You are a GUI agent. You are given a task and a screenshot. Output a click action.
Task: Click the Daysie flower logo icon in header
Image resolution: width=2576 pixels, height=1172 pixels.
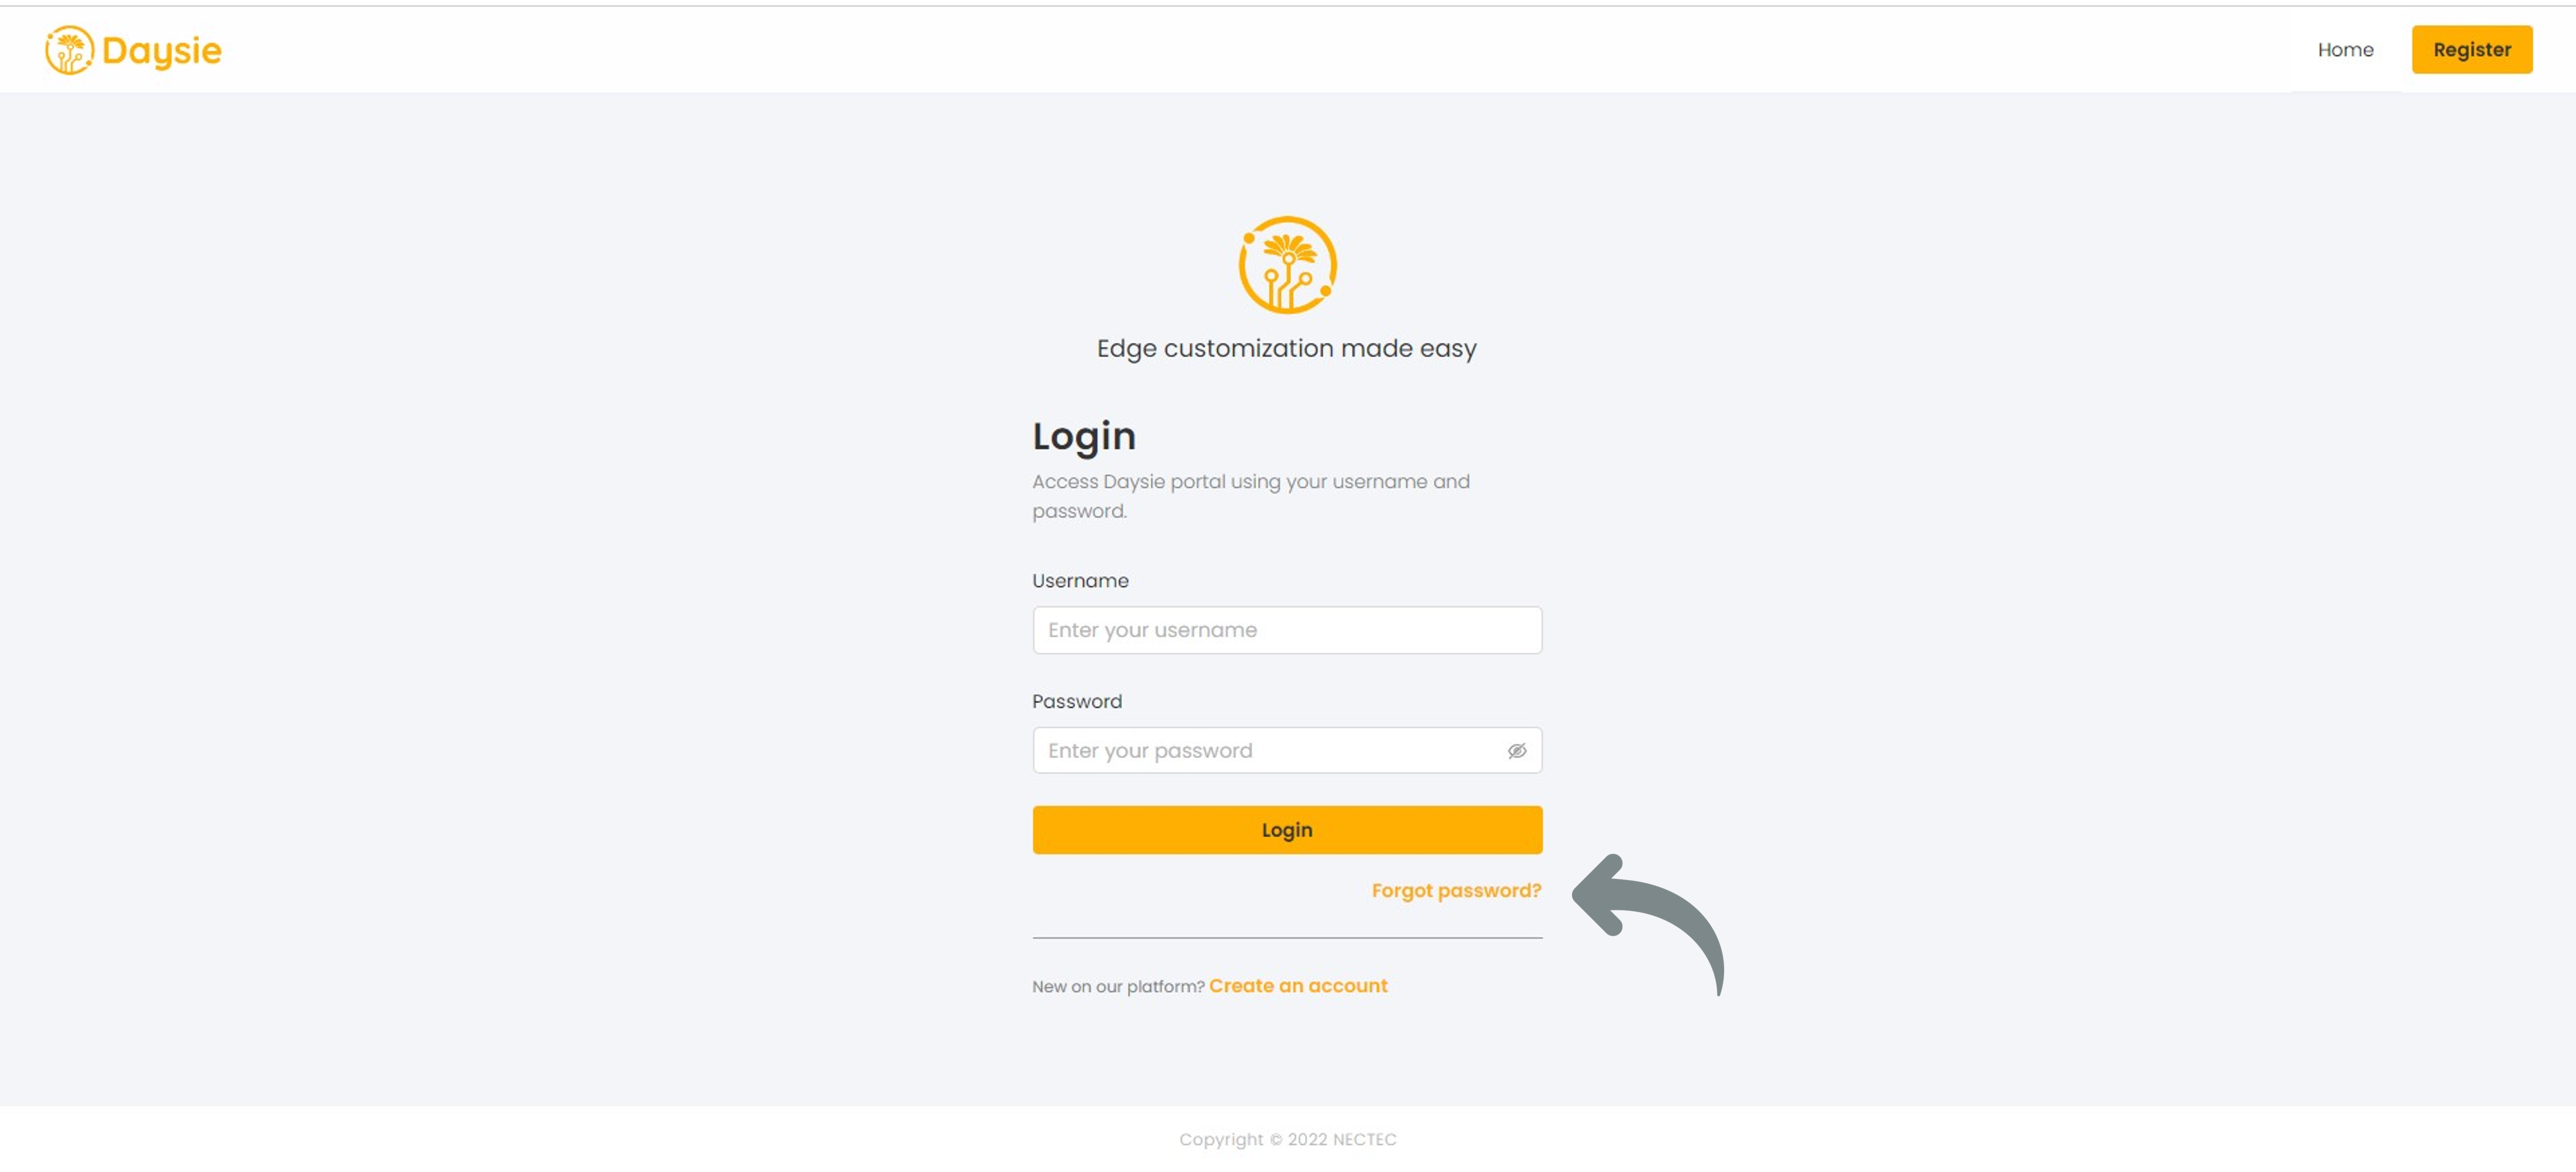point(69,50)
